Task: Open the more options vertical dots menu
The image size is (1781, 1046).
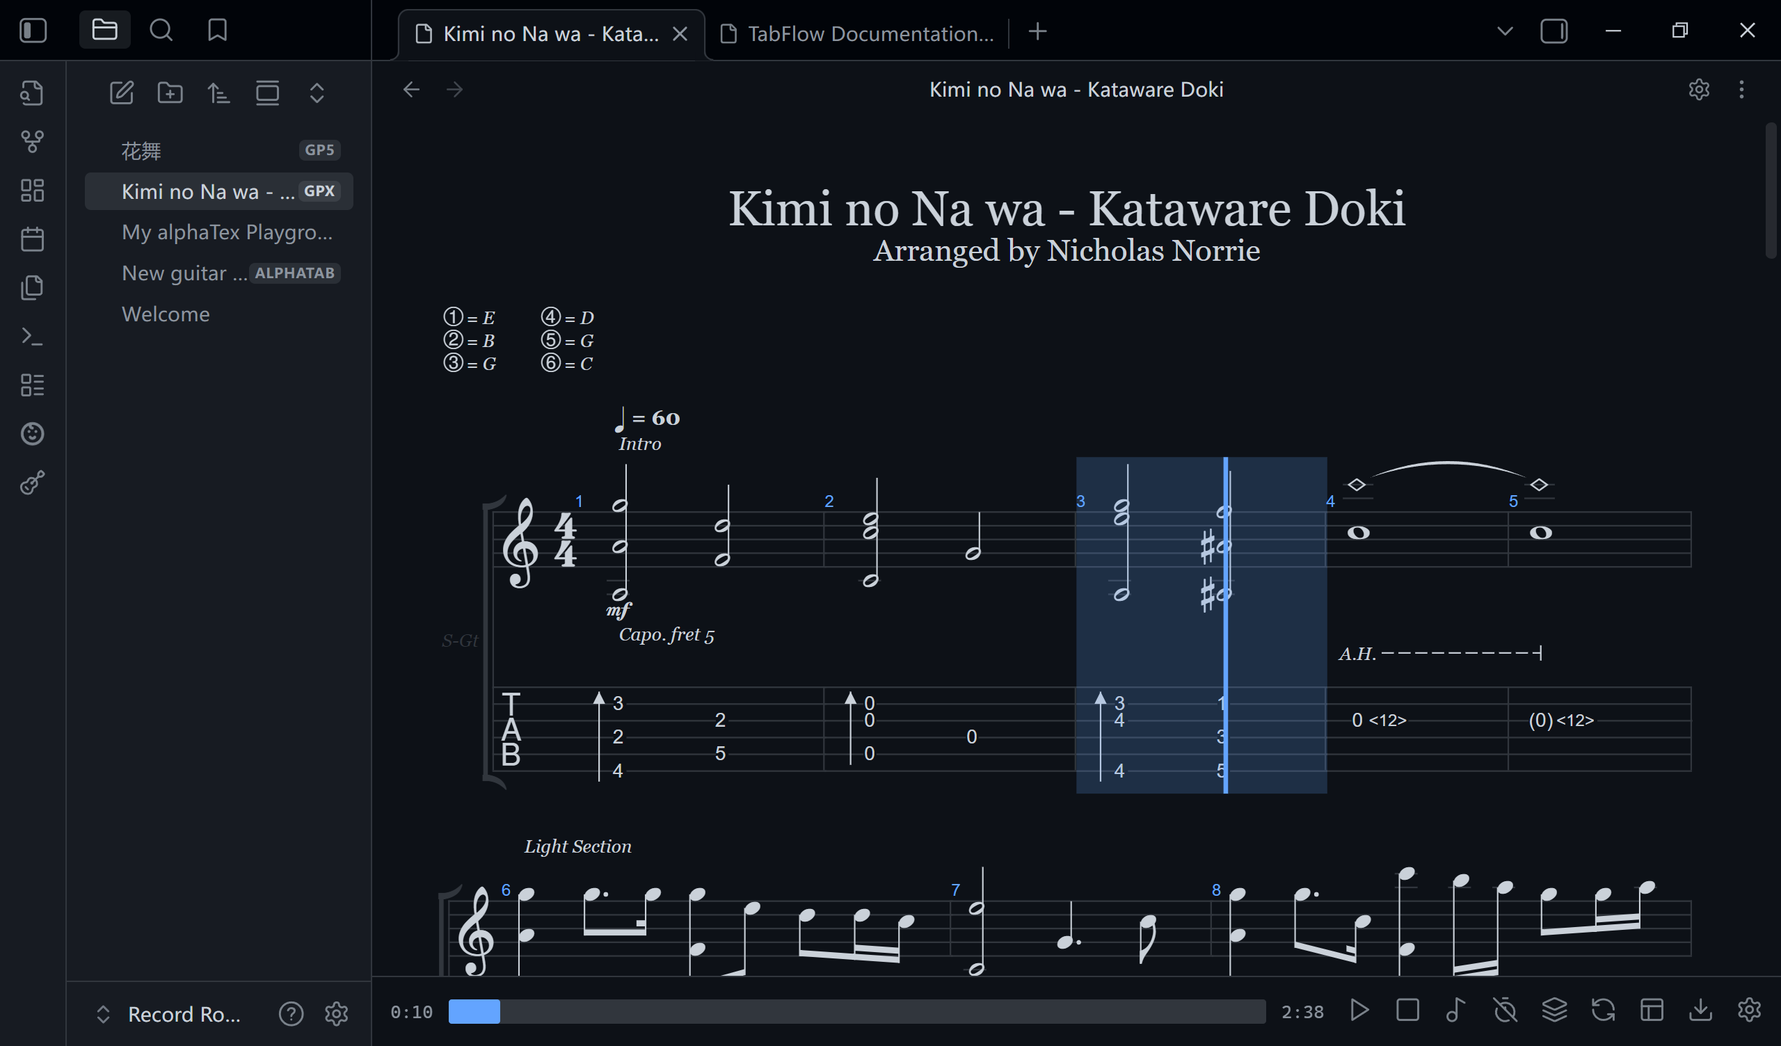Action: point(1741,89)
